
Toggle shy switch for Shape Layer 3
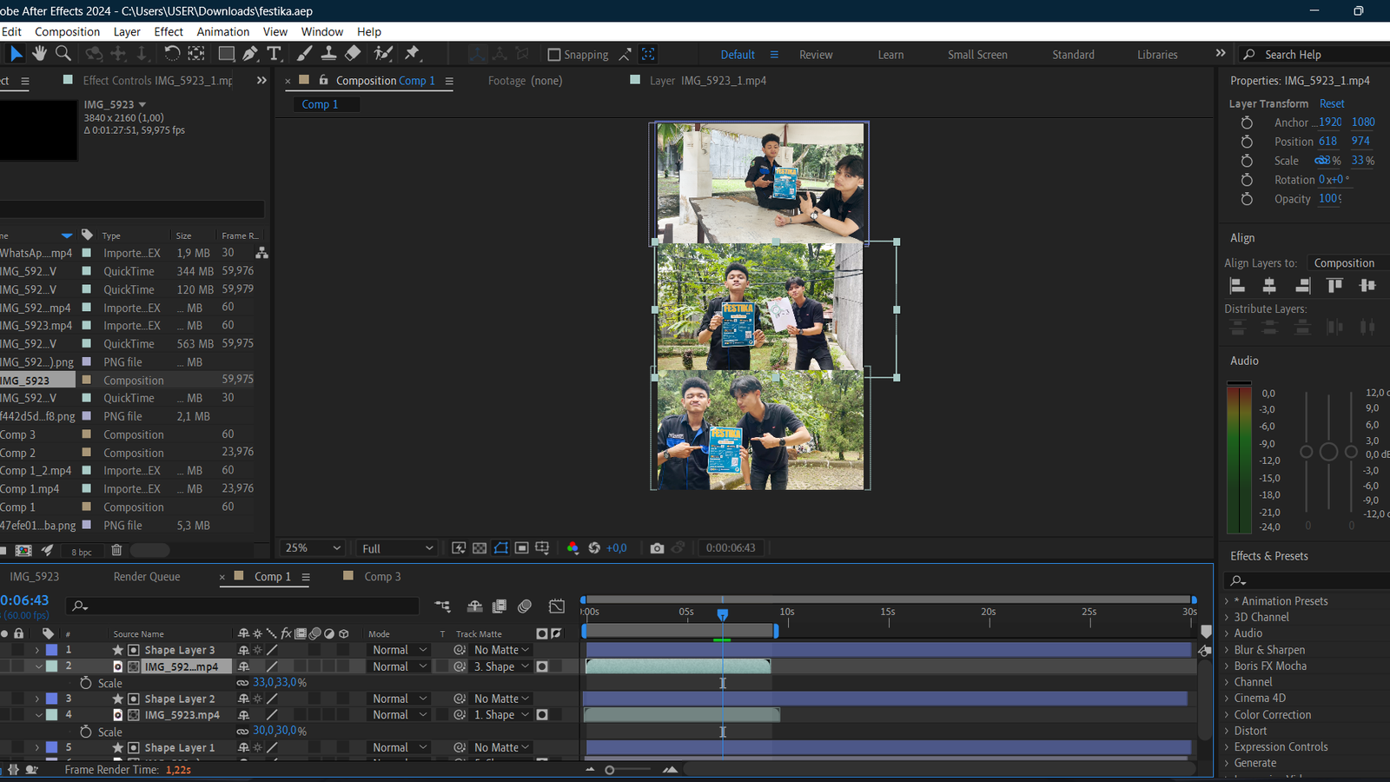[x=244, y=650]
